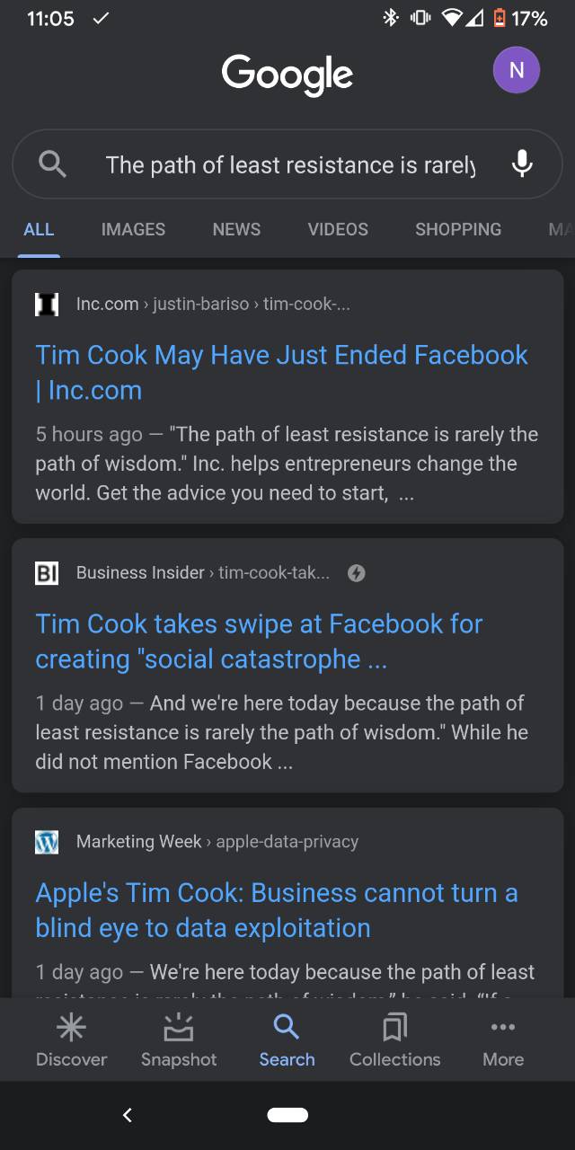
Task: Open the Discover tab in bottom bar
Action: pyautogui.click(x=71, y=1040)
